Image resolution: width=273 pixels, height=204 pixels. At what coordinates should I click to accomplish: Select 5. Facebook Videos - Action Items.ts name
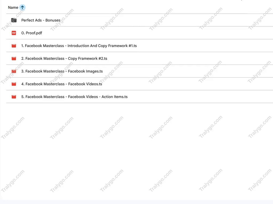coord(74,97)
